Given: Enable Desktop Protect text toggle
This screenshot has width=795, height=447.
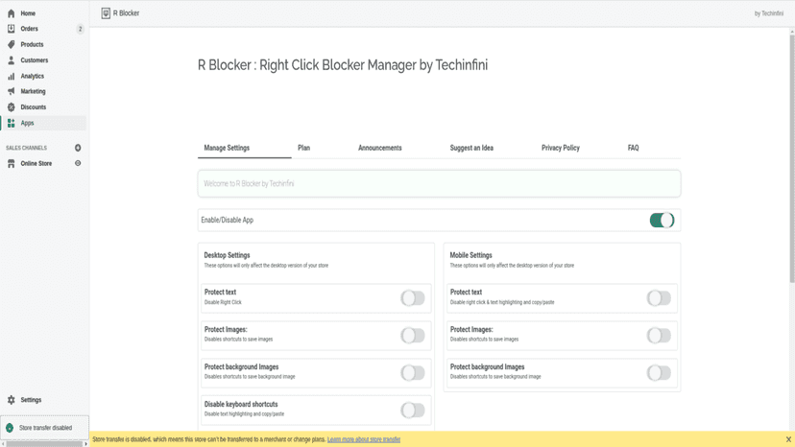Looking at the screenshot, I should tap(413, 298).
